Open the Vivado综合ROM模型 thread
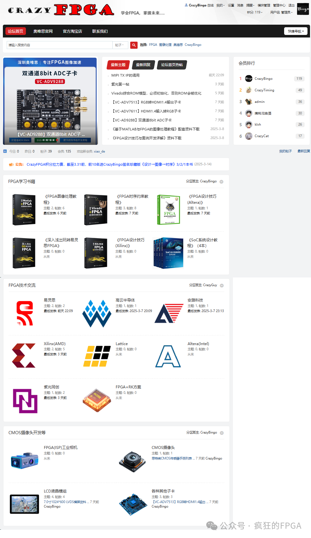Viewport: 311px width, 538px height. tap(156, 93)
